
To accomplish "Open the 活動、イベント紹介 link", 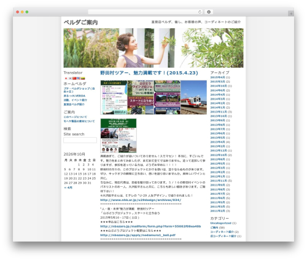I will (76, 100).
